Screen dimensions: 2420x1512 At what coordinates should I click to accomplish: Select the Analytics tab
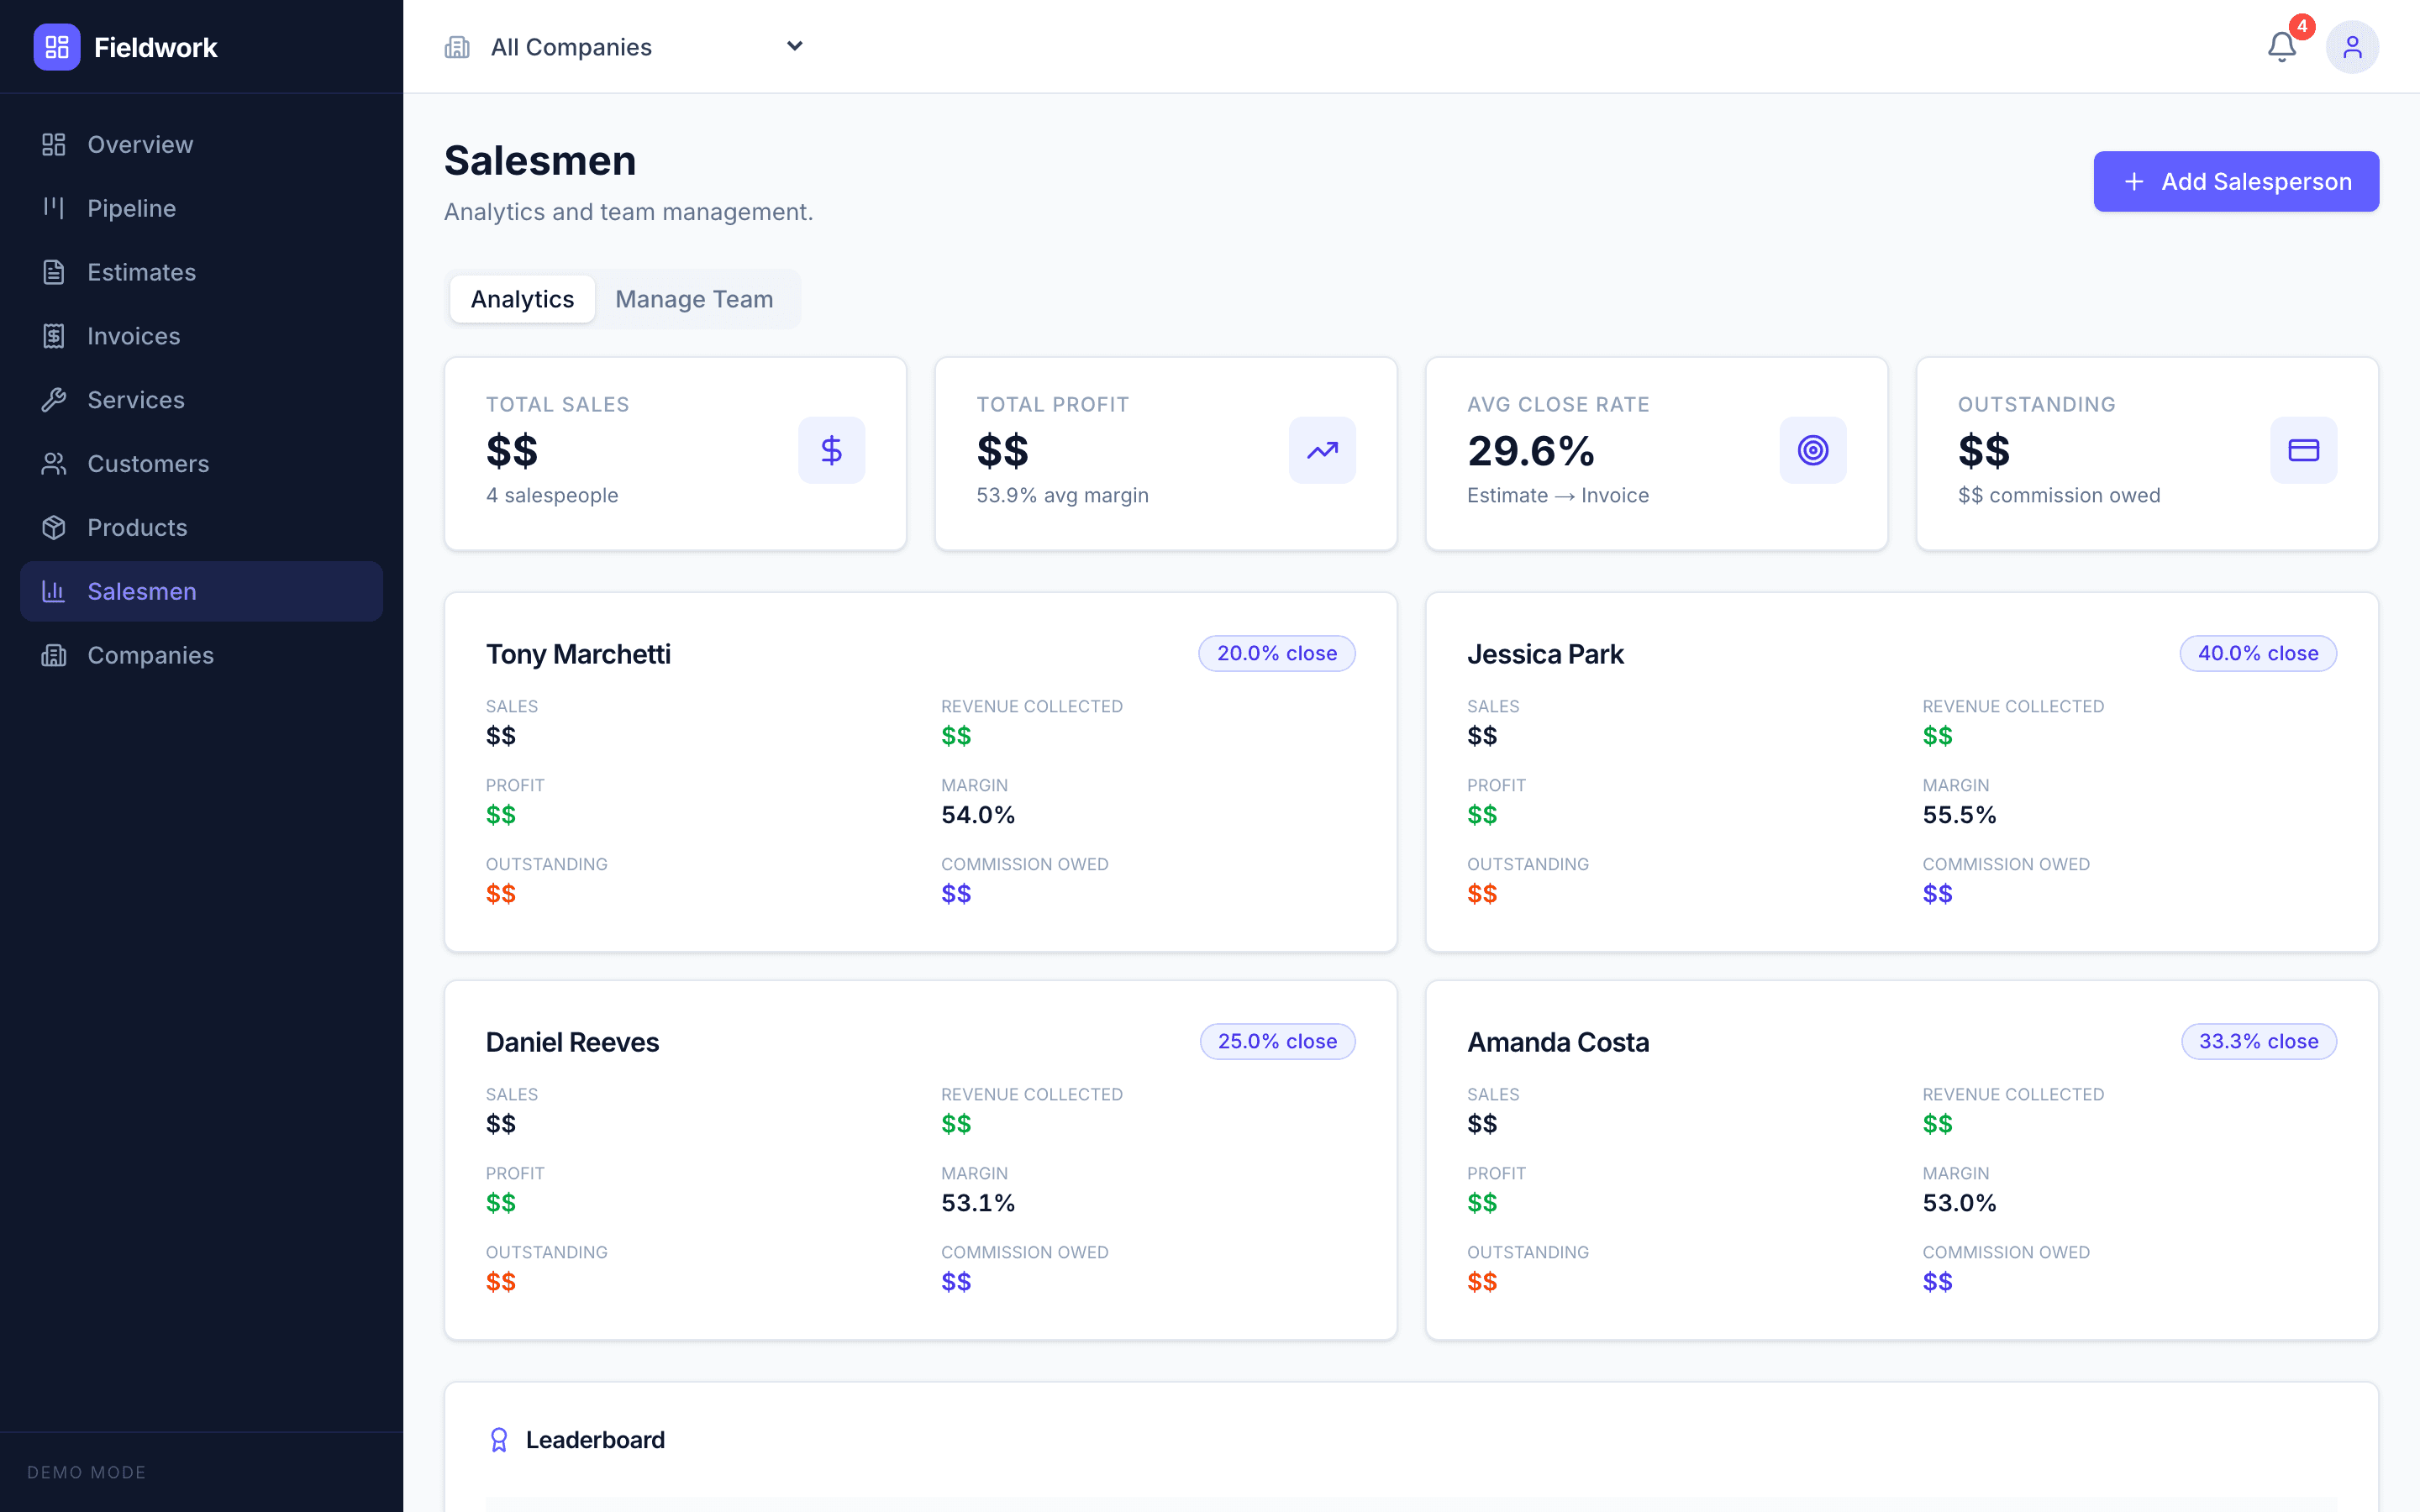pyautogui.click(x=522, y=299)
